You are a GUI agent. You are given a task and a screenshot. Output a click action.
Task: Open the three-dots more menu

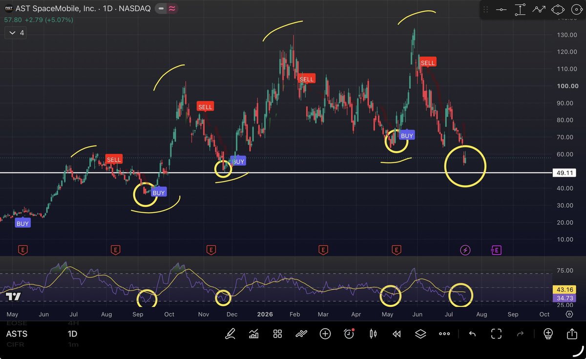pos(444,334)
